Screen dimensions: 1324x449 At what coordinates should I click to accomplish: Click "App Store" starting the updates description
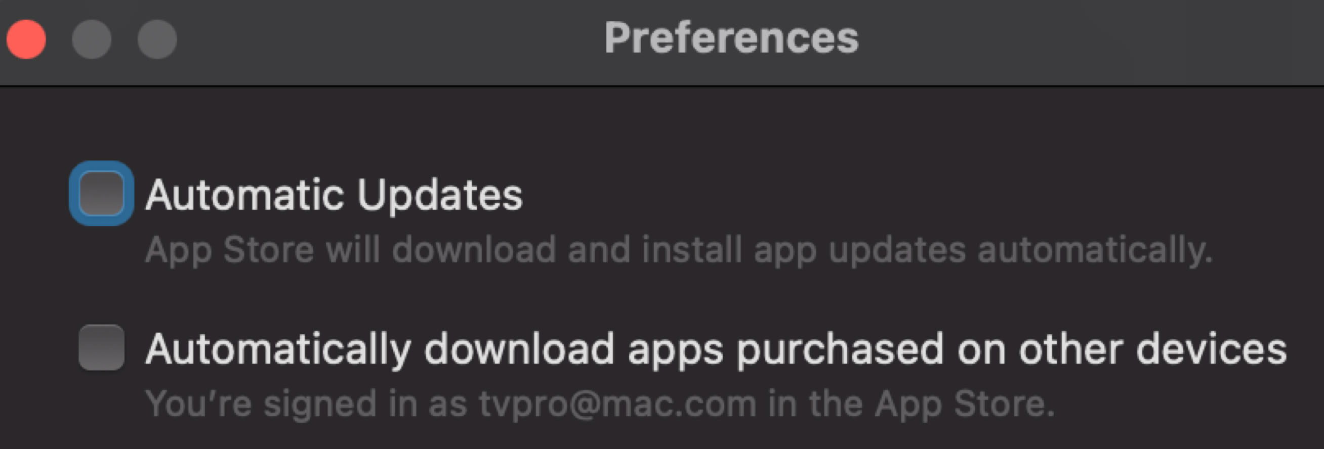click(x=229, y=250)
